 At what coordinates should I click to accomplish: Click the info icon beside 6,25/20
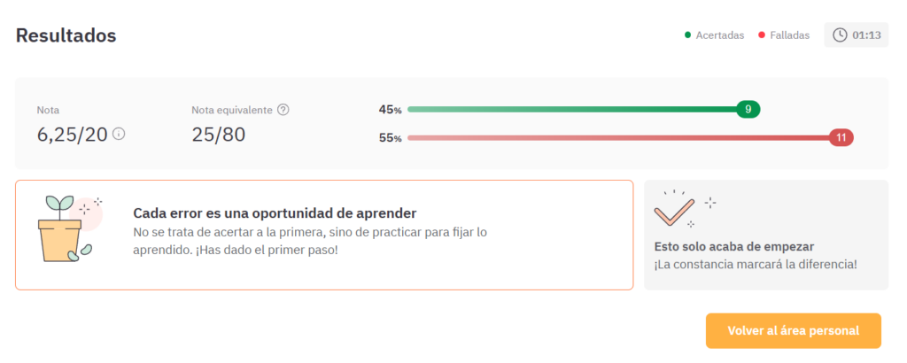pos(119,135)
